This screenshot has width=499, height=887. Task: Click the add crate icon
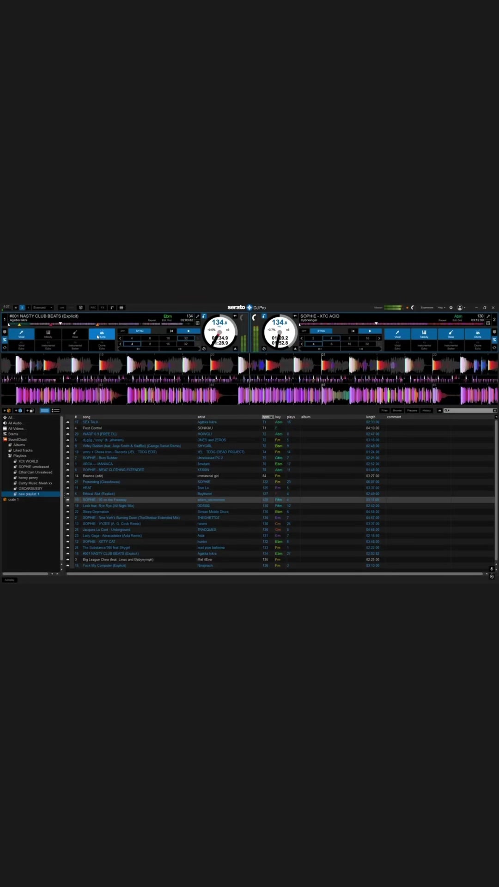coord(7,410)
